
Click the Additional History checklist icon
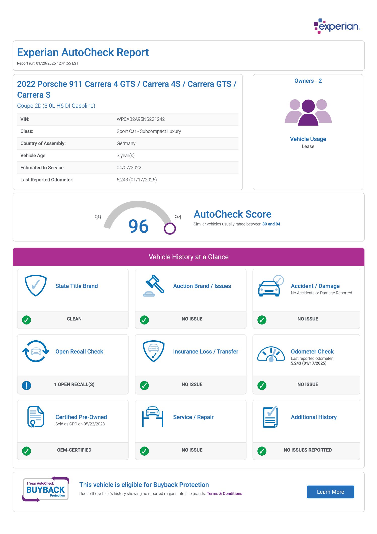click(x=270, y=417)
